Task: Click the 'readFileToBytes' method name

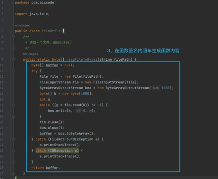Action: 82,60
